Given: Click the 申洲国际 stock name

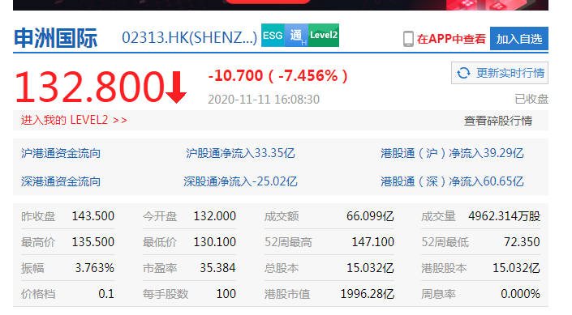Looking at the screenshot, I should pos(56,38).
